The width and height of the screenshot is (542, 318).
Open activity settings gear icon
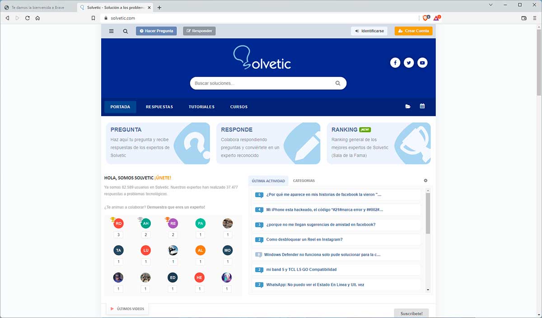pos(425,181)
